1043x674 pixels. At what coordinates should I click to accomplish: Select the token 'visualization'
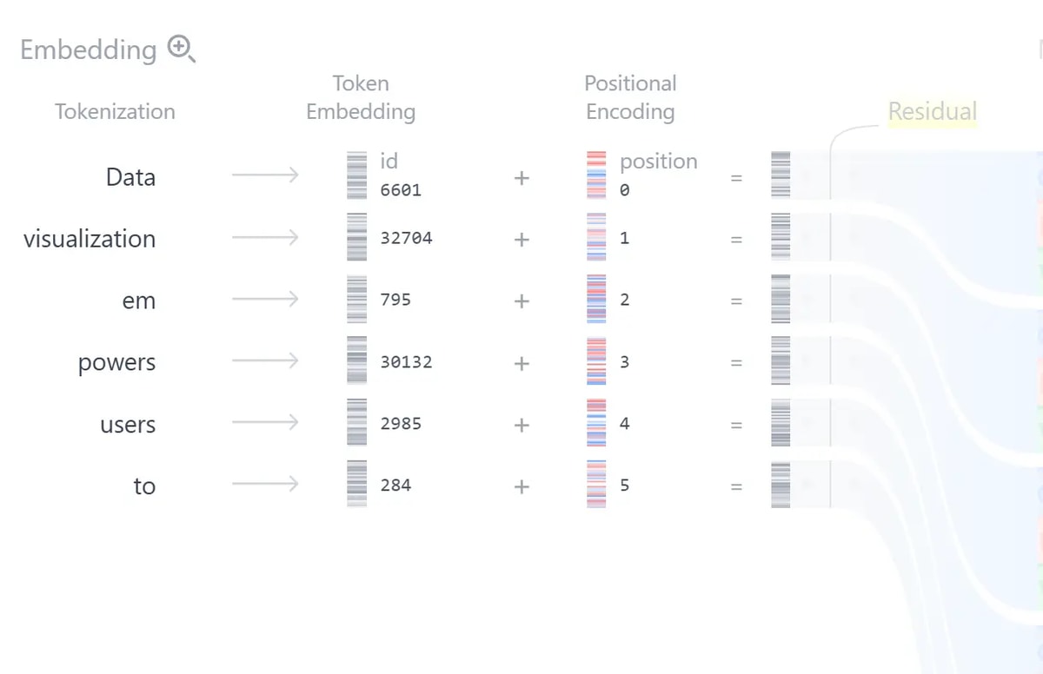tap(90, 239)
